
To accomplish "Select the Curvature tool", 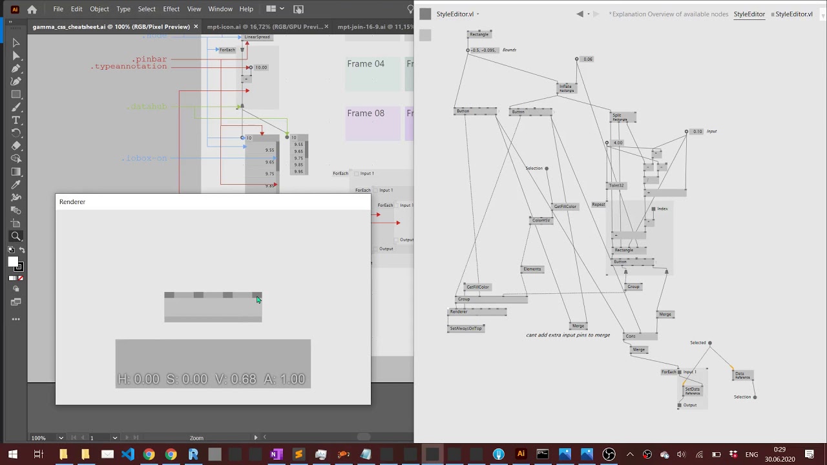I will pos(16,81).
